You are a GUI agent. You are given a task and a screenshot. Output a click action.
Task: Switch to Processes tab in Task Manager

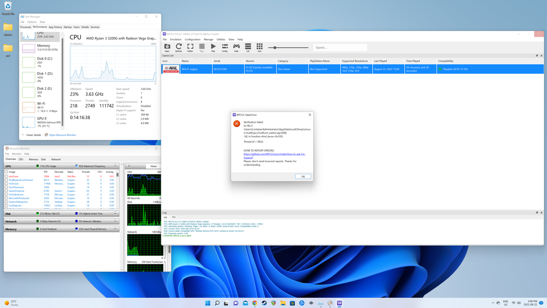[26, 27]
